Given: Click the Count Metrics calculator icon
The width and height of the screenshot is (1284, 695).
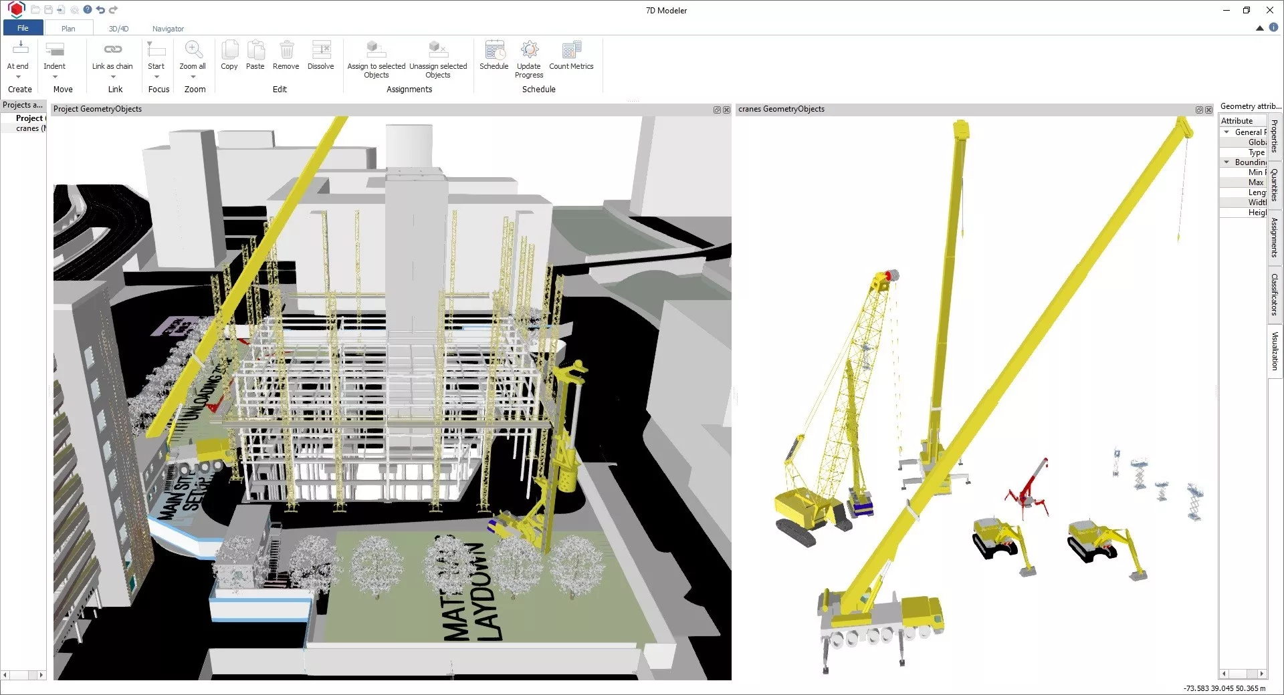Looking at the screenshot, I should point(572,49).
